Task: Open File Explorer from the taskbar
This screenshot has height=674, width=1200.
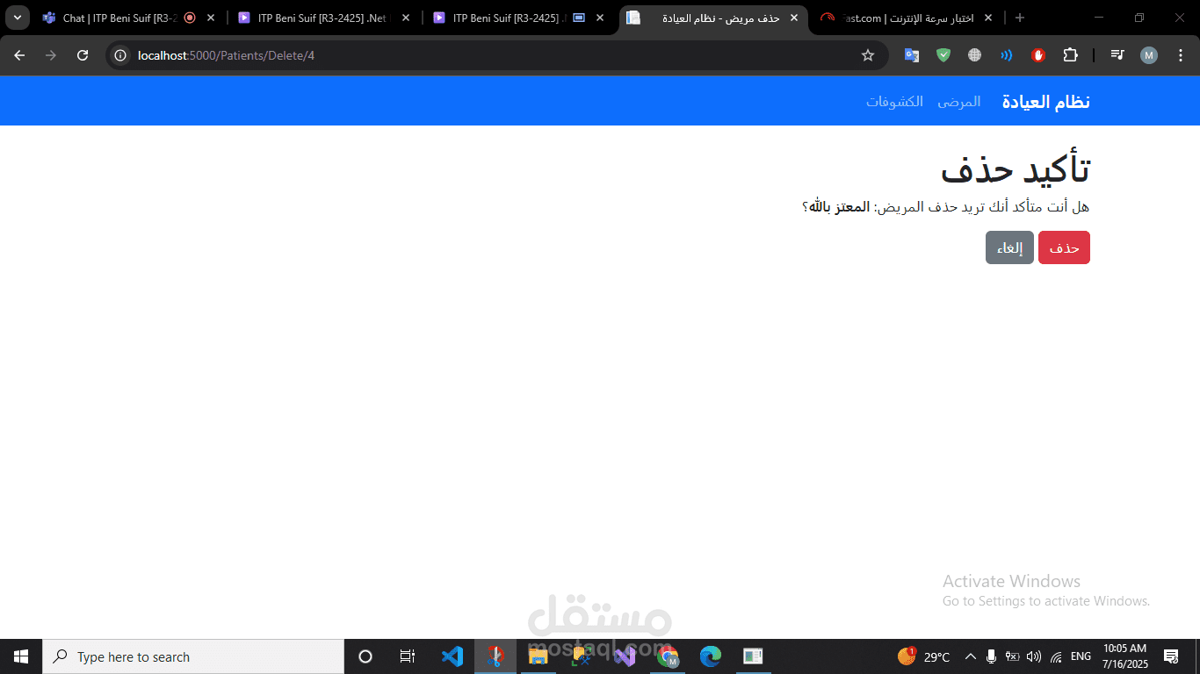Action: pos(538,656)
